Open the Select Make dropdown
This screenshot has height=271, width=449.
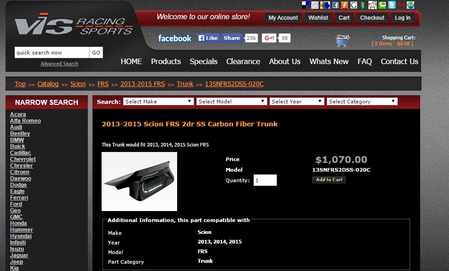point(158,102)
